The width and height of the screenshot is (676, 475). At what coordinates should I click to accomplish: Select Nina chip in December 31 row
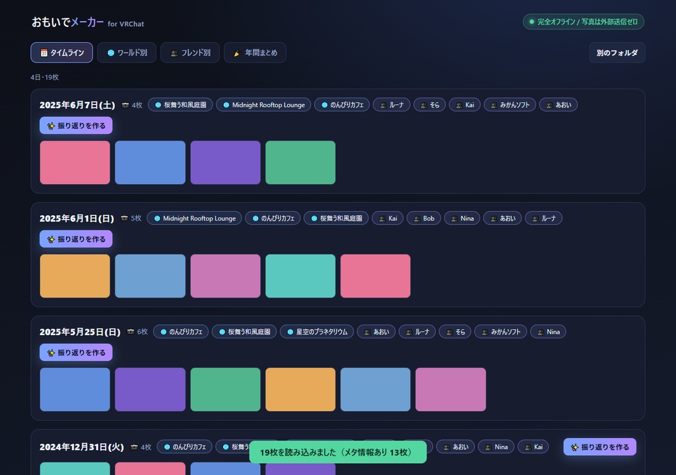coord(496,447)
